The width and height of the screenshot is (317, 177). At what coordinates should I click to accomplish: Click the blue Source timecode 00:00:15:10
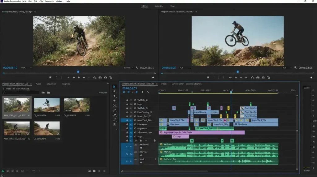click(10, 68)
